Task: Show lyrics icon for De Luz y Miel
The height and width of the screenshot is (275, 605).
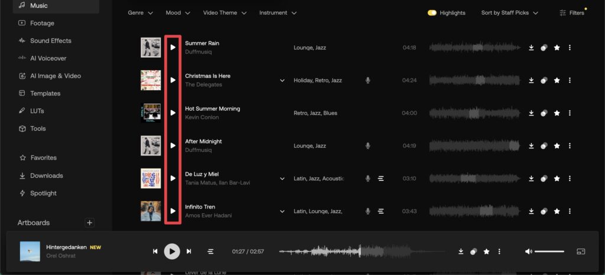Action: pyautogui.click(x=381, y=178)
